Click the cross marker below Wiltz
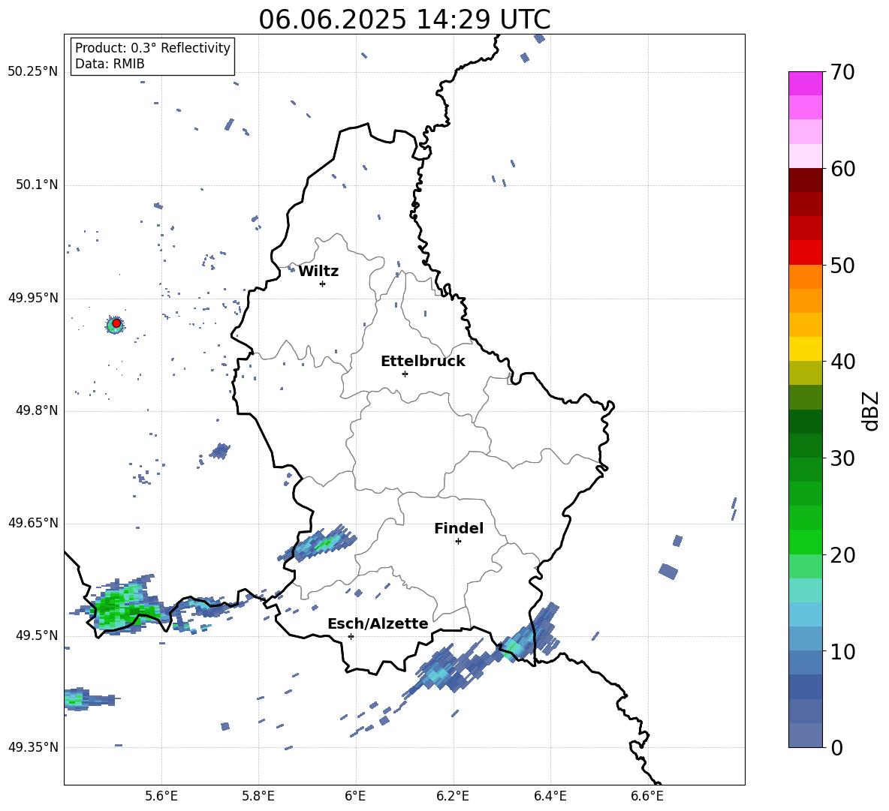The image size is (889, 811). click(323, 284)
